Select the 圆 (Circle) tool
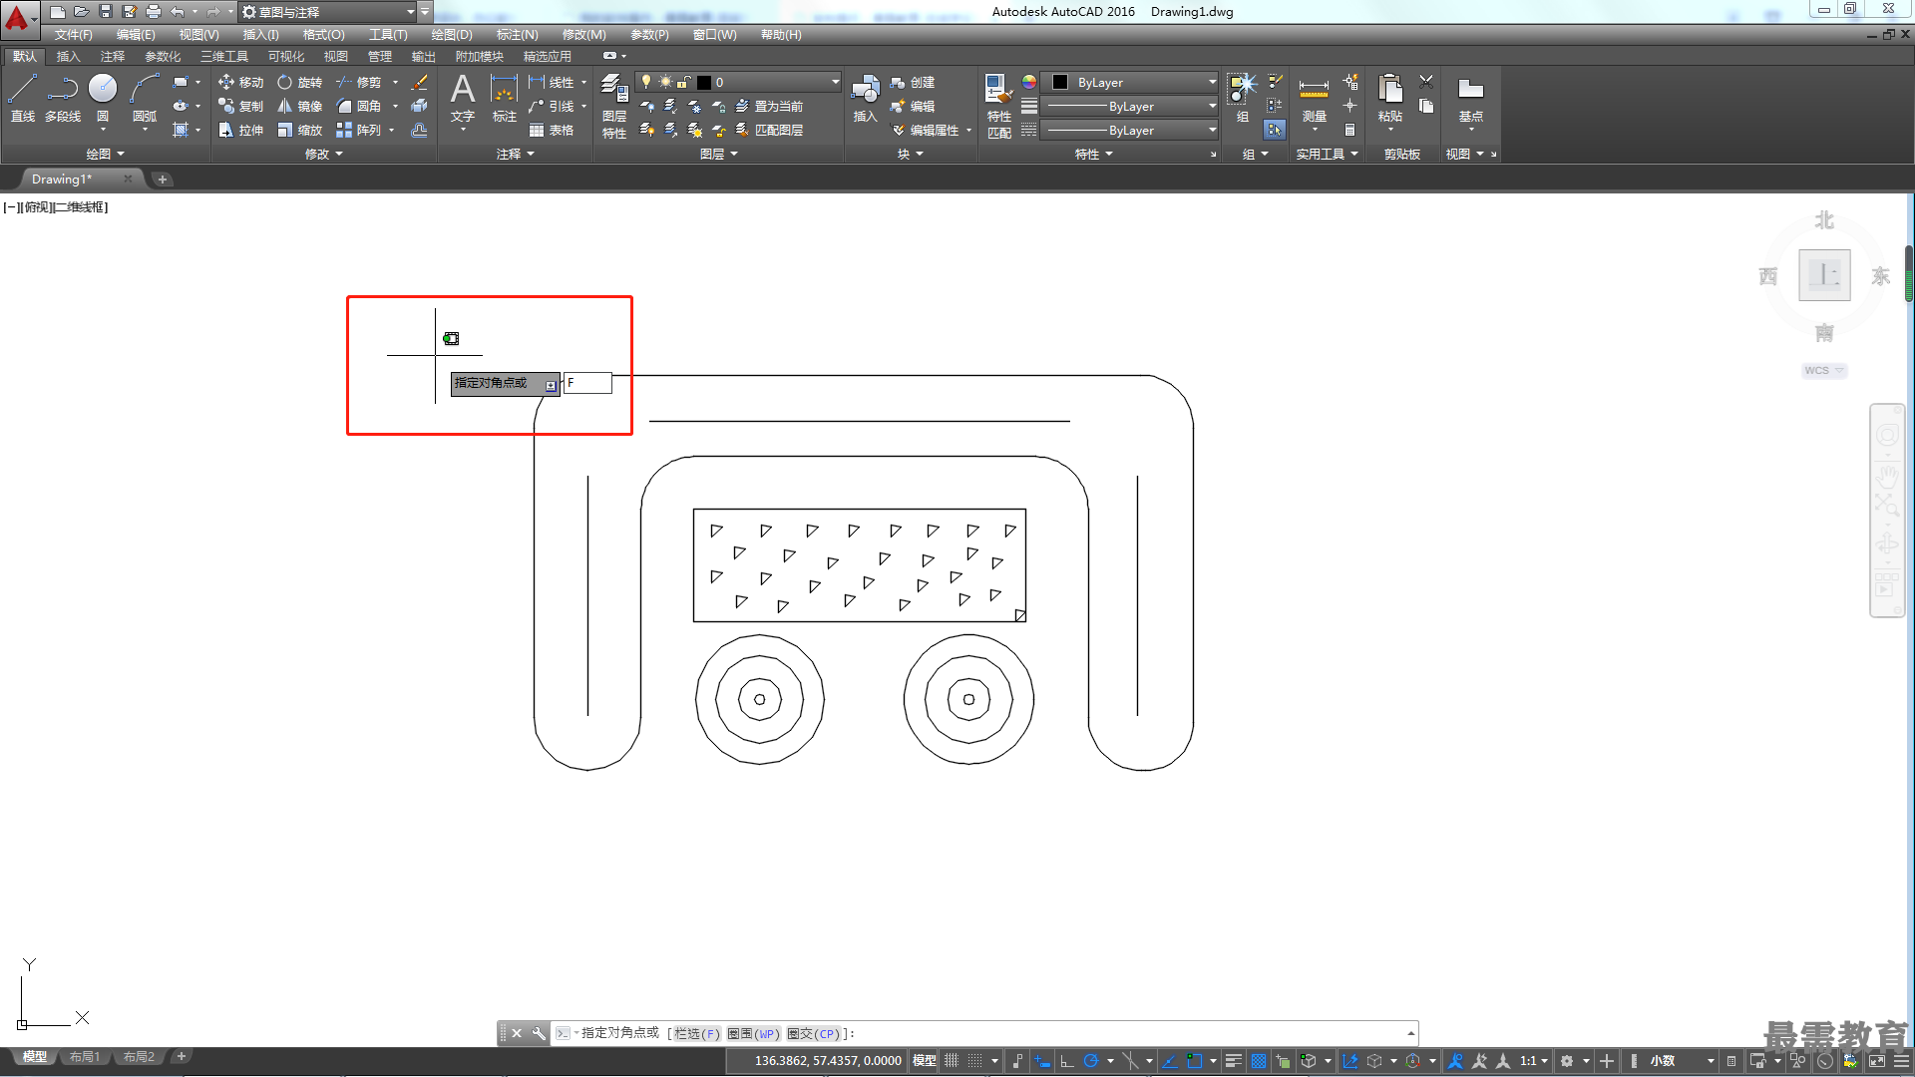Image resolution: width=1915 pixels, height=1077 pixels. [x=103, y=98]
